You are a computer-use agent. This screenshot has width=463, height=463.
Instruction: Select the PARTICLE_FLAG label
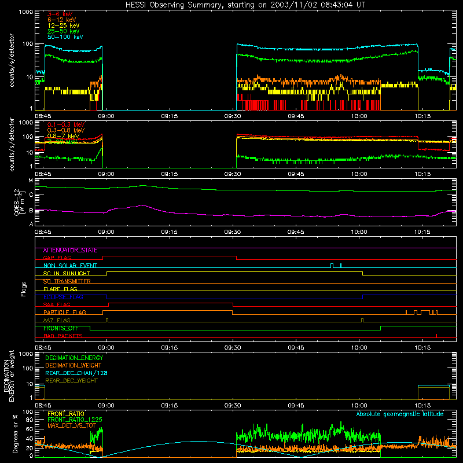pos(65,312)
